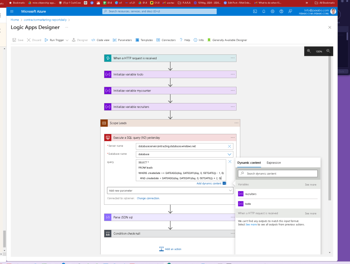
Task: Switch to Code view
Action: pyautogui.click(x=100, y=40)
